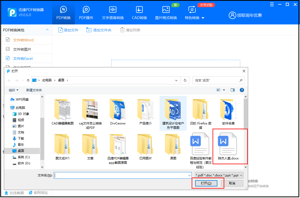
Task: Select the 图文成片1 folder
Action: click(x=62, y=147)
